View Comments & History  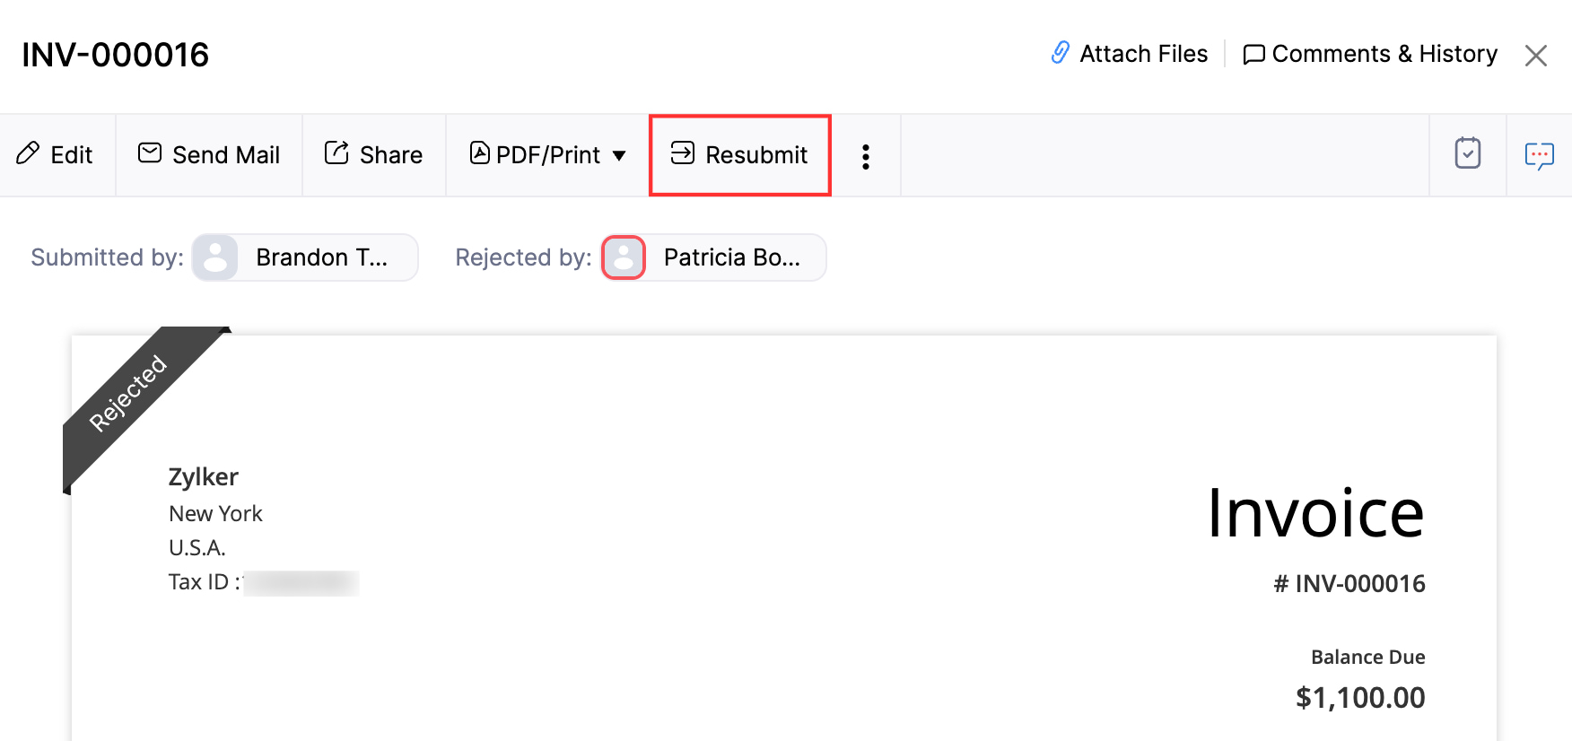tap(1370, 53)
